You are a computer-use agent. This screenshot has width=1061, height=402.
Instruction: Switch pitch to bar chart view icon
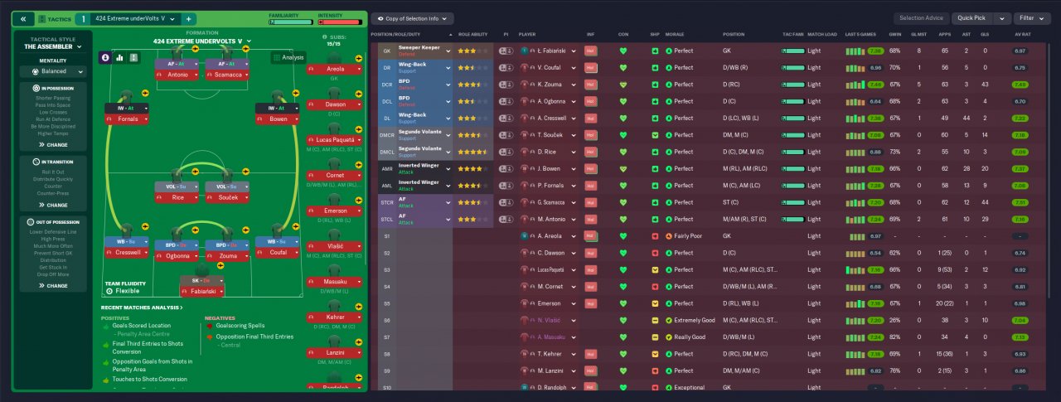pos(119,57)
